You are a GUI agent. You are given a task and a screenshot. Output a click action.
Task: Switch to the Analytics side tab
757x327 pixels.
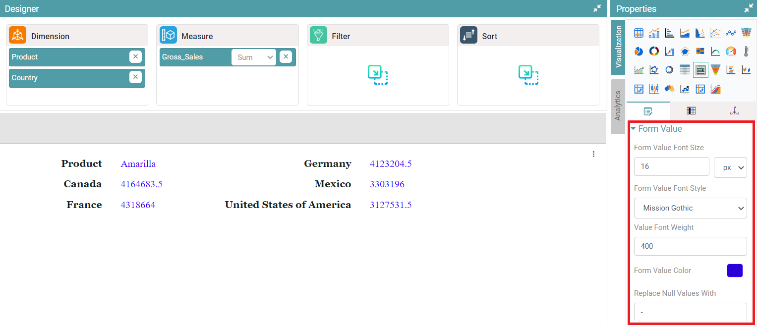618,106
